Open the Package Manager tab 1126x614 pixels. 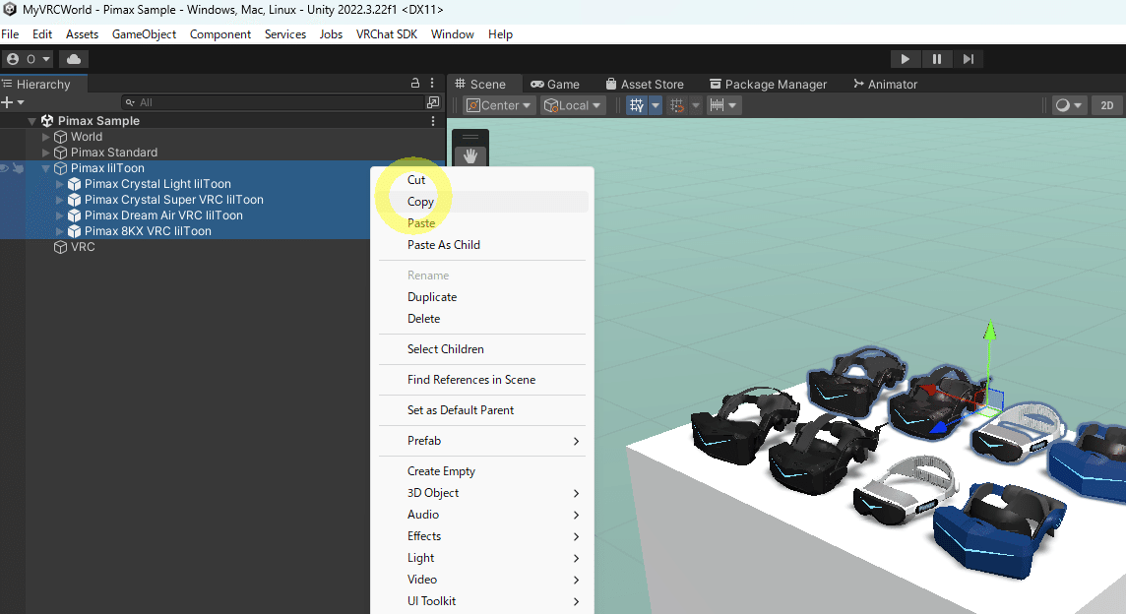(769, 84)
